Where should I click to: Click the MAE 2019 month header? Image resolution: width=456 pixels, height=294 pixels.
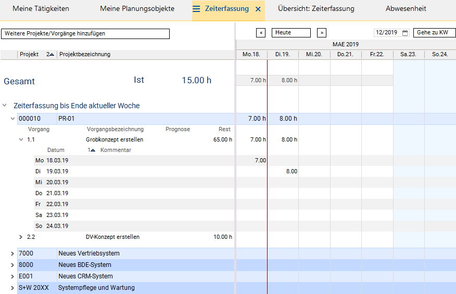(x=346, y=45)
